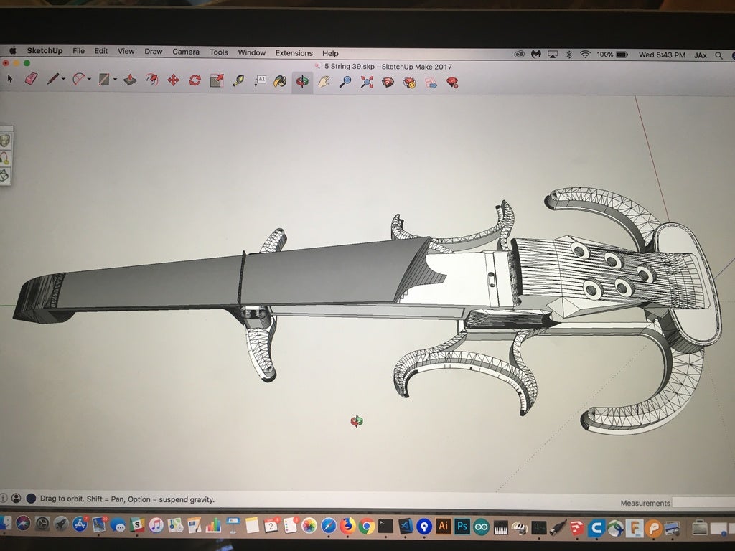
Task: Click the LayOut send icon
Action: pyautogui.click(x=431, y=83)
